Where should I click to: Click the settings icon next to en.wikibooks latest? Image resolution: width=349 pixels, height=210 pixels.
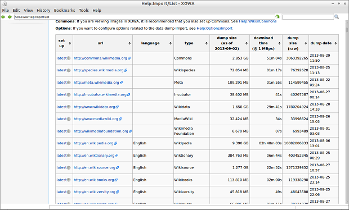pos(69,180)
